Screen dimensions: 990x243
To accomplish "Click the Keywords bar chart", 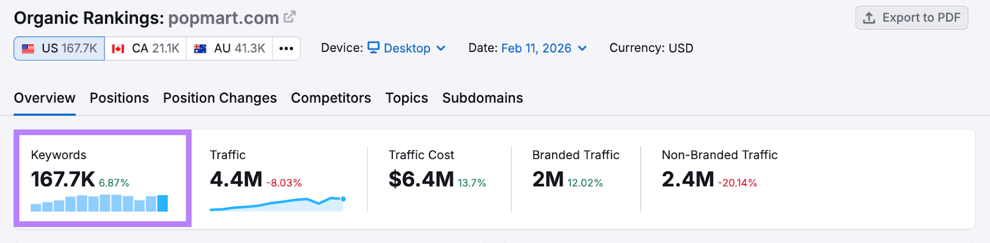I will tap(99, 203).
